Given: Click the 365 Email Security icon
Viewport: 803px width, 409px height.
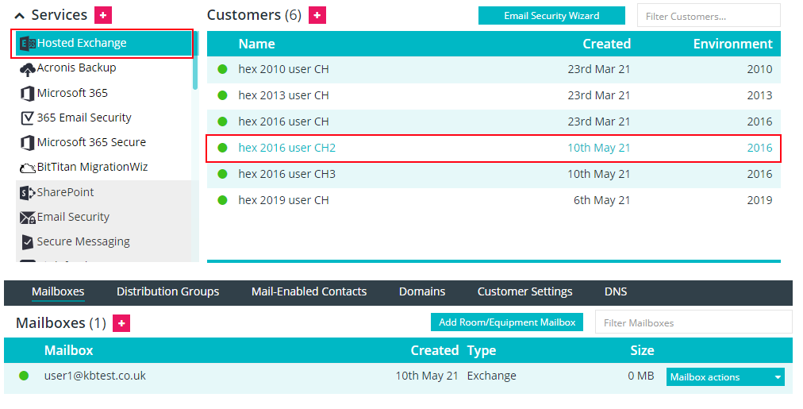Looking at the screenshot, I should click(27, 118).
